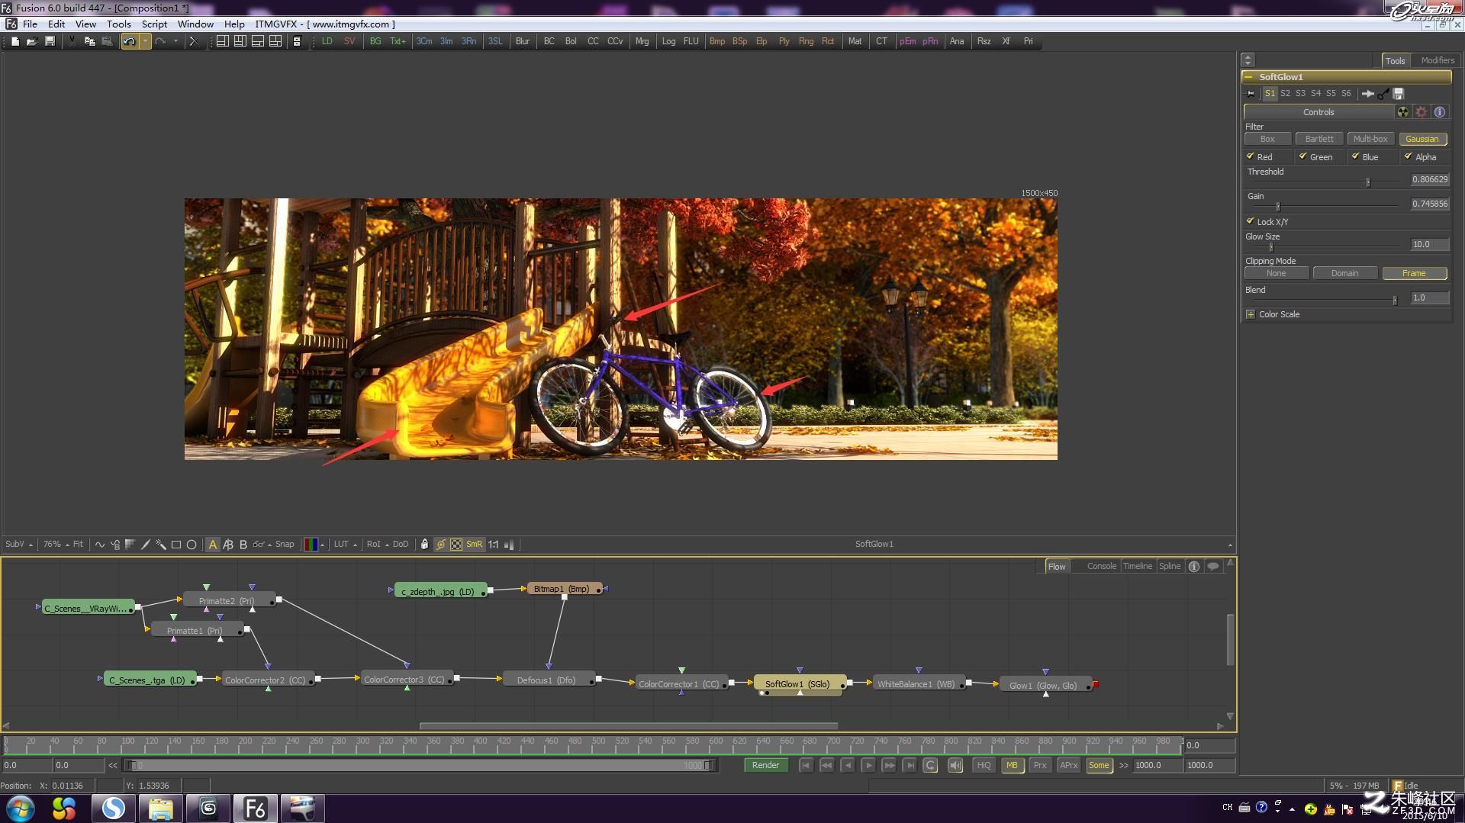Viewport: 1465px width, 823px height.
Task: Toggle the Alpha channel checkbox
Action: click(1408, 156)
